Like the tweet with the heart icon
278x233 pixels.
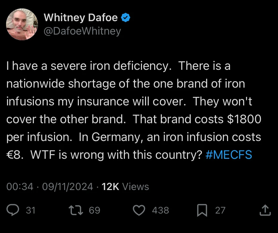point(139,210)
